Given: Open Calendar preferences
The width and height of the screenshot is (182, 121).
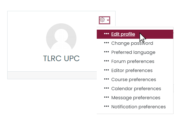Looking at the screenshot, I should (136, 89).
